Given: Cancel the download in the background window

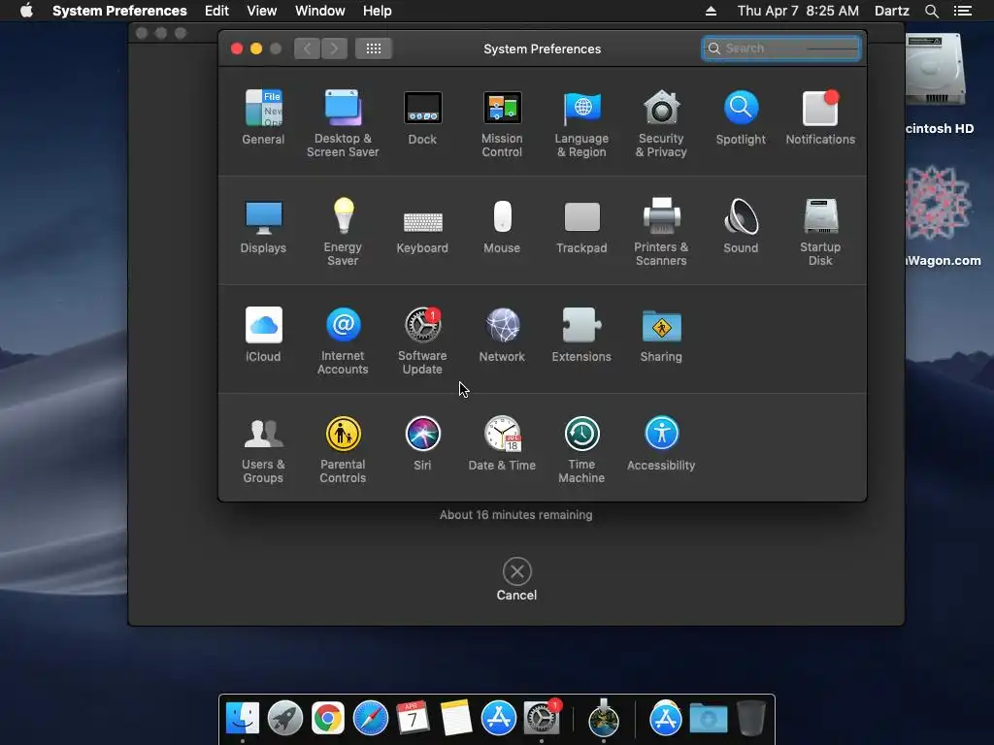Looking at the screenshot, I should (516, 579).
